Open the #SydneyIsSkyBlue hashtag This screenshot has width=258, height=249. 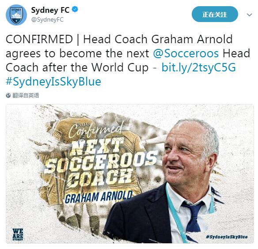click(x=53, y=82)
